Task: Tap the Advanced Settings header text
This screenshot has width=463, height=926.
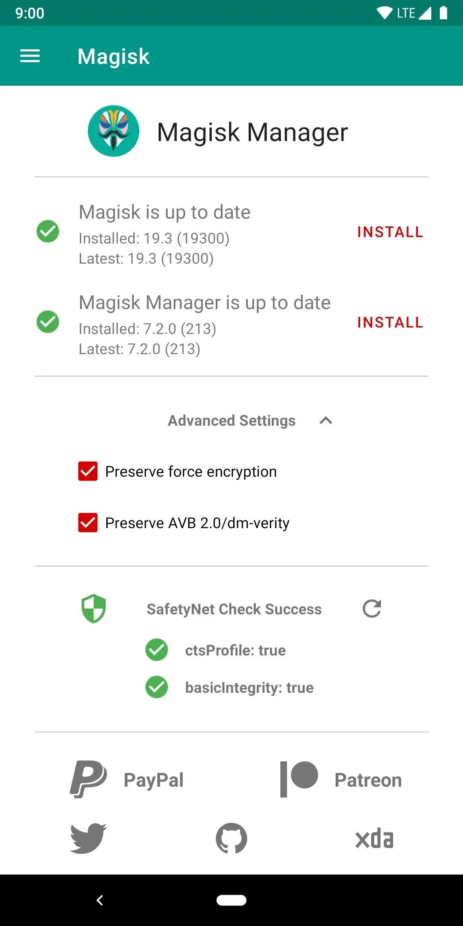Action: click(x=231, y=421)
